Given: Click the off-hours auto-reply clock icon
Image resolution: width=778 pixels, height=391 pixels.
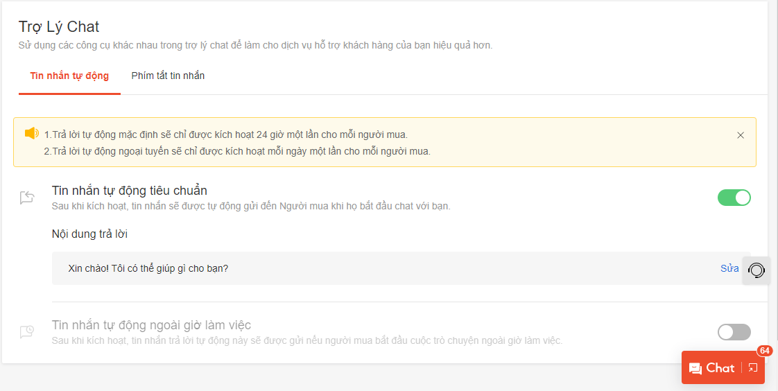Looking at the screenshot, I should (x=27, y=332).
